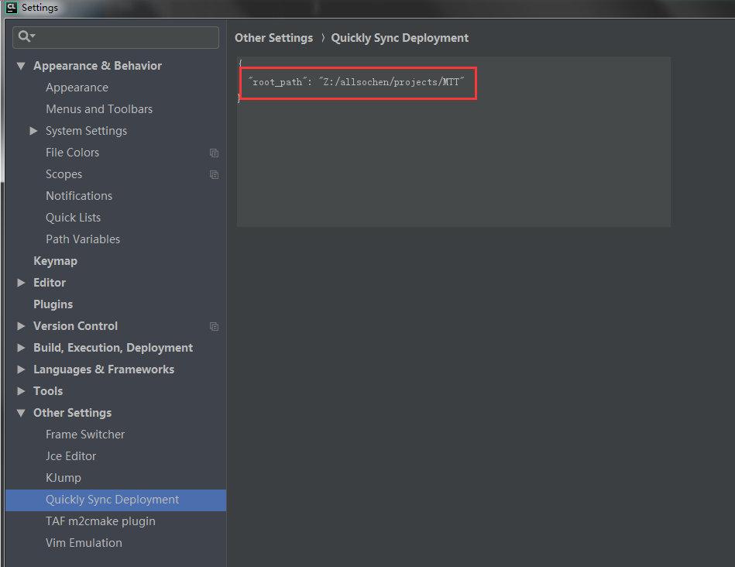Click project-level icon beside File Colors
The image size is (735, 567).
214,153
